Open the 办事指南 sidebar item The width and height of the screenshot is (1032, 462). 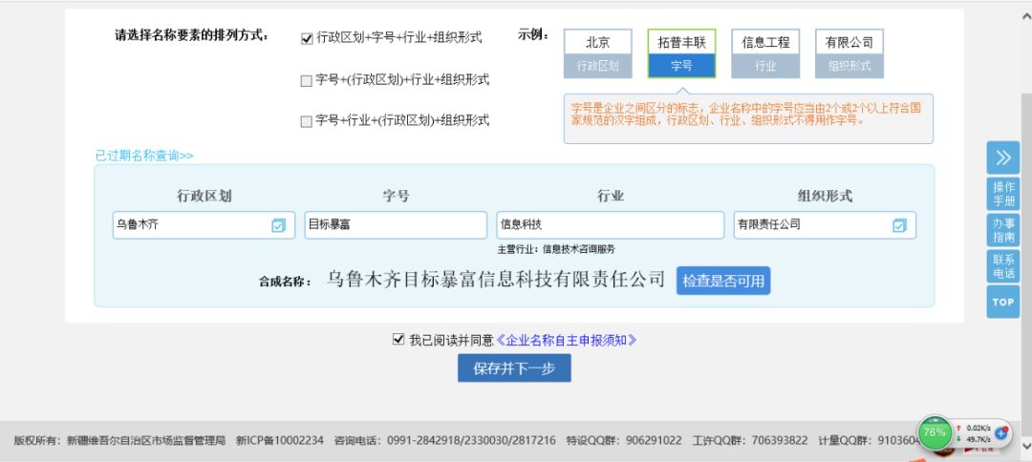tap(1003, 230)
